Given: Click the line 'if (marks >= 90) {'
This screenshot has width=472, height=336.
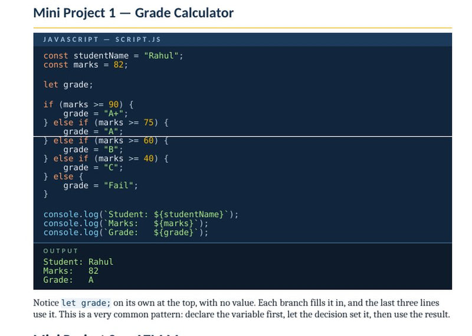Looking at the screenshot, I should tap(88, 105).
